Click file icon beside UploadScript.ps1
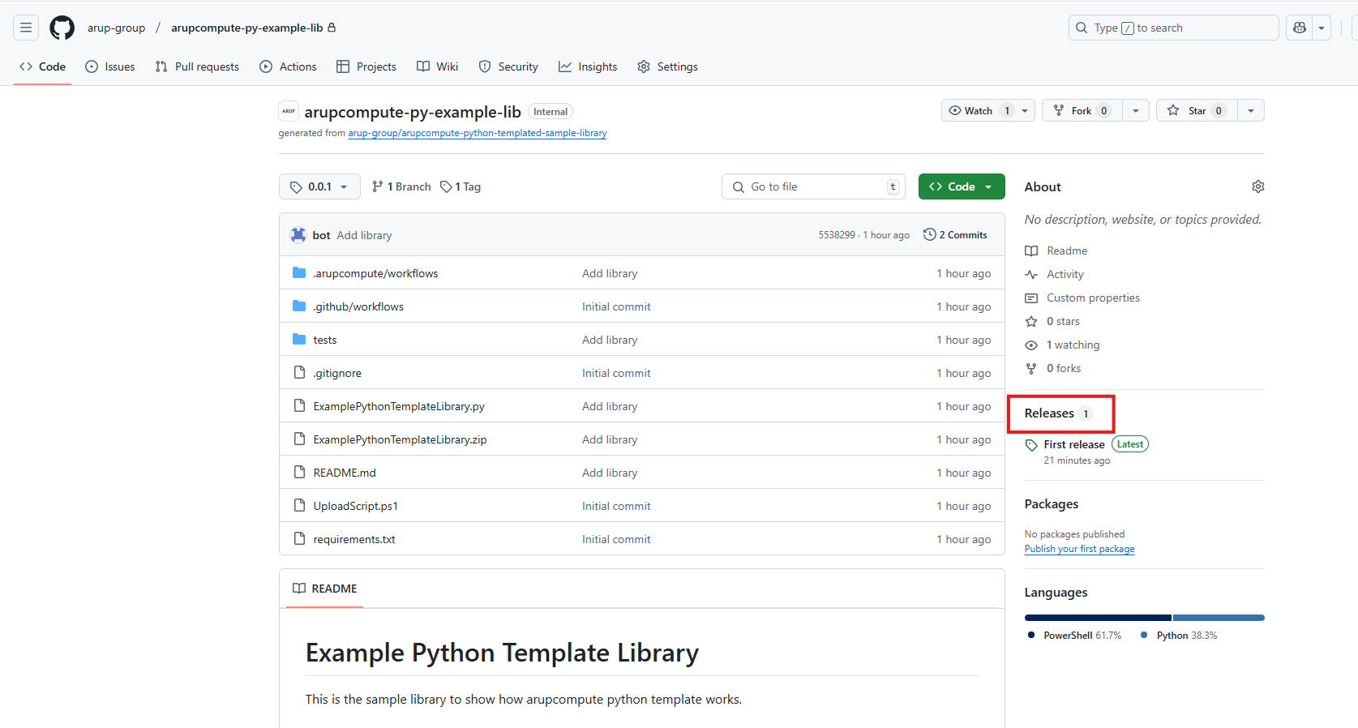1358x728 pixels. [x=299, y=505]
